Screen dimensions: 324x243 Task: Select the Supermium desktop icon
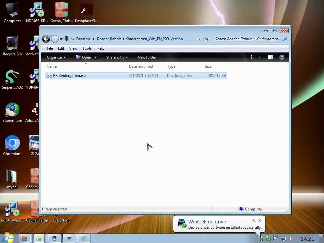(x=12, y=112)
